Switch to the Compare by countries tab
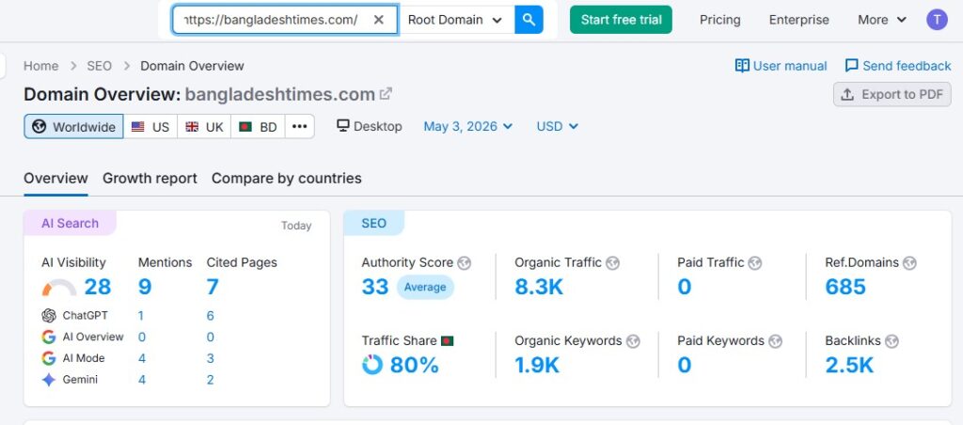 click(x=286, y=178)
